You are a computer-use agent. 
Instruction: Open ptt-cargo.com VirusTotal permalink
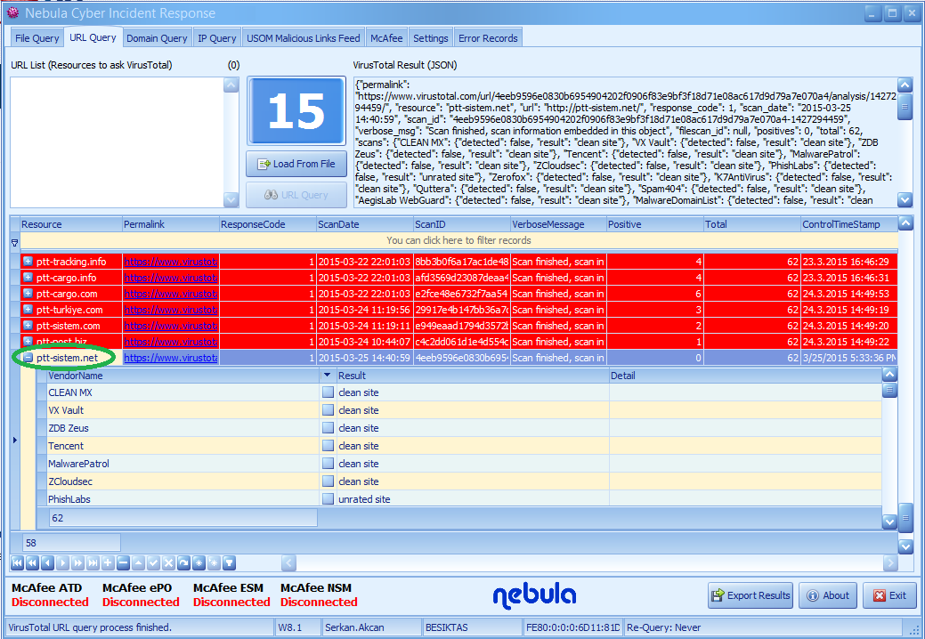point(170,294)
